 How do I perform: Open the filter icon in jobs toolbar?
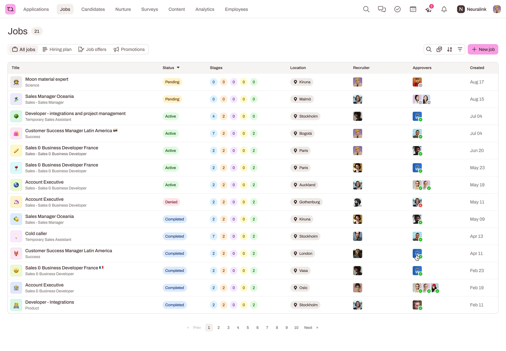pyautogui.click(x=460, y=49)
